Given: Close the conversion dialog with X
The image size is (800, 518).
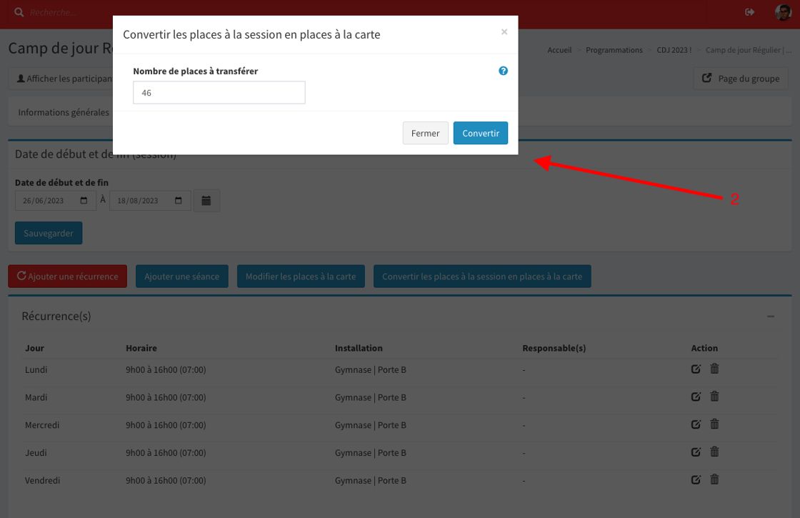Looking at the screenshot, I should click(504, 32).
